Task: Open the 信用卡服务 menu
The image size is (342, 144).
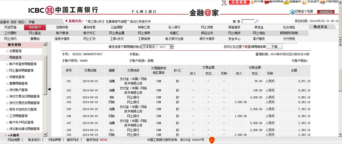Action: pos(62,39)
